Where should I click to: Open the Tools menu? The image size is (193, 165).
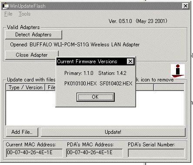pos(24,14)
